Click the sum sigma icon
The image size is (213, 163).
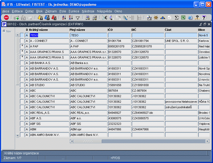pyautogui.click(x=177, y=18)
